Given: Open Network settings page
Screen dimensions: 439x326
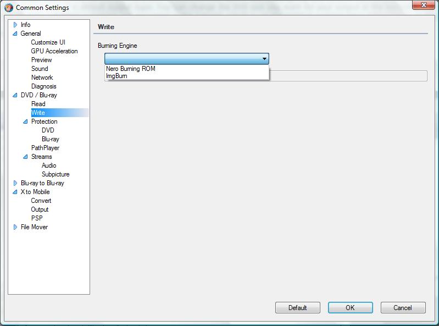Looking at the screenshot, I should click(42, 78).
